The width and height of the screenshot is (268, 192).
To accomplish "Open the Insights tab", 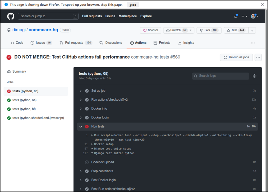I will 186,43.
